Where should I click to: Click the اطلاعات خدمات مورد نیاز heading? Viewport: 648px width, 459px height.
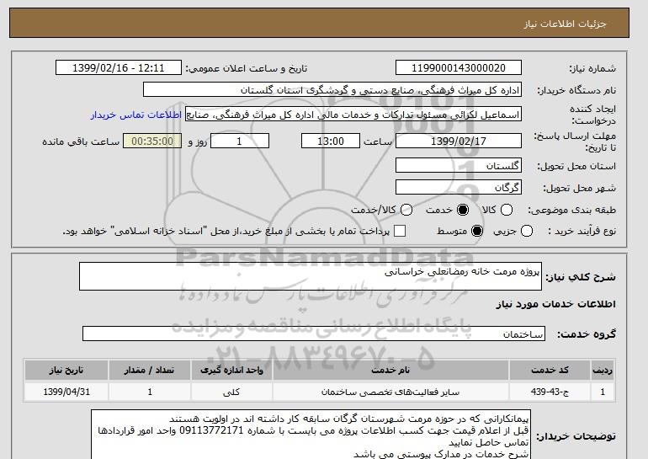(x=555, y=304)
